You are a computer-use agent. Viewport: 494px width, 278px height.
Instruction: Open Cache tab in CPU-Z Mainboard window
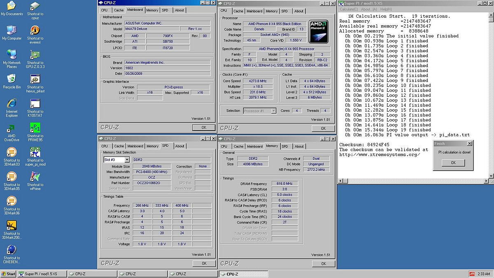(119, 10)
